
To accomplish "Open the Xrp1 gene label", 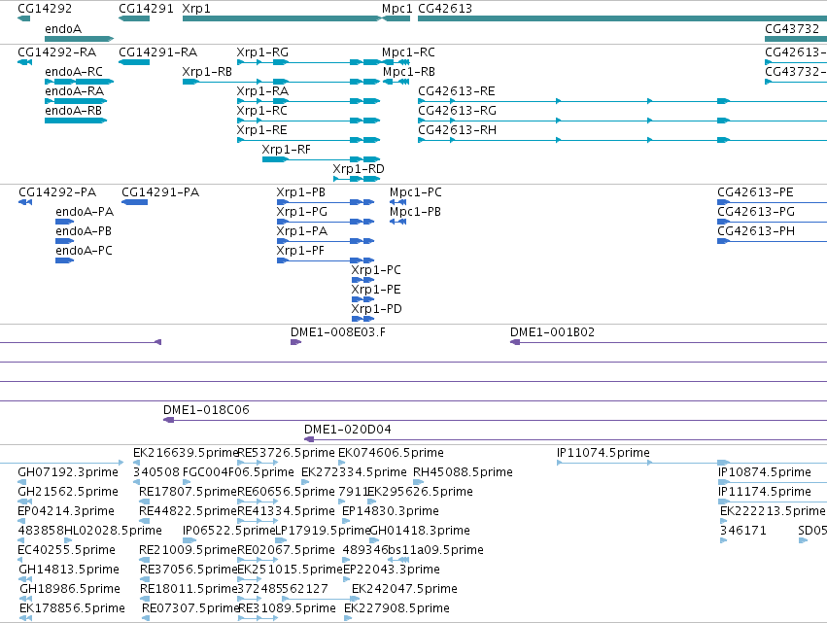I will coord(196,9).
